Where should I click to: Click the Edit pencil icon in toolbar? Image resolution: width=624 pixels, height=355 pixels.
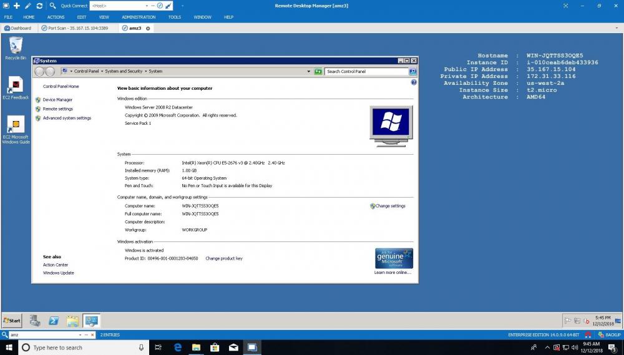28,6
